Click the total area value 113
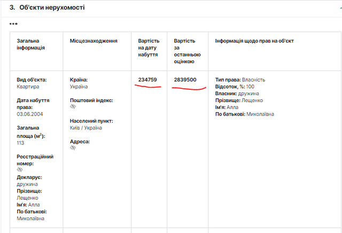 [x=21, y=142]
